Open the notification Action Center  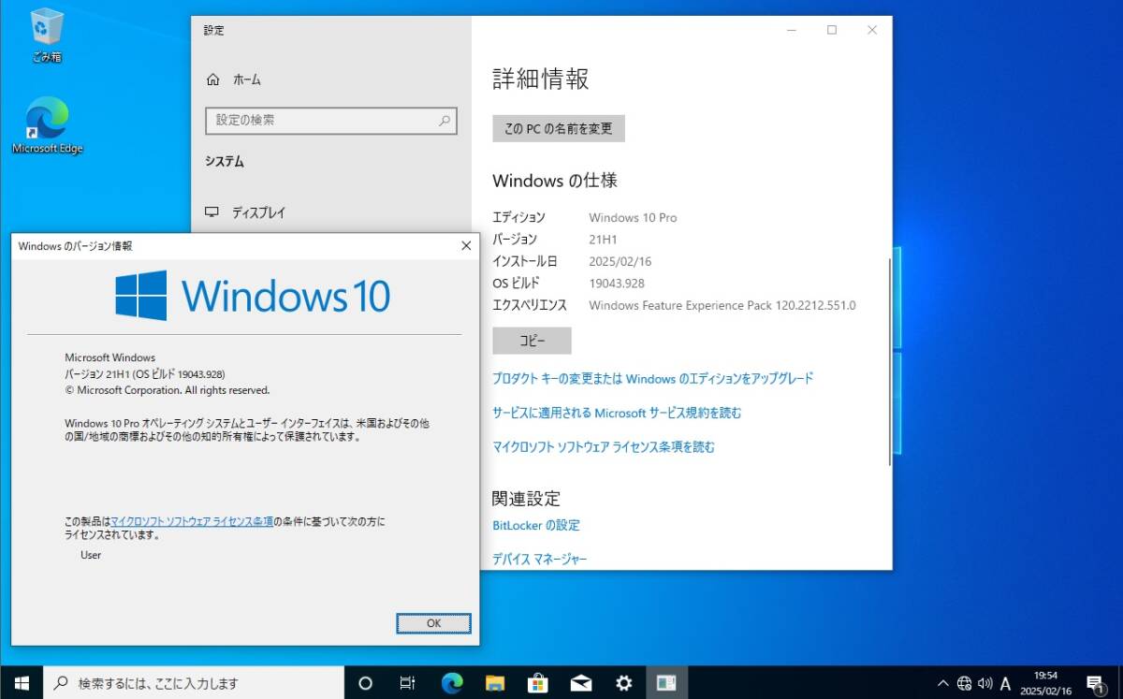point(1095,682)
